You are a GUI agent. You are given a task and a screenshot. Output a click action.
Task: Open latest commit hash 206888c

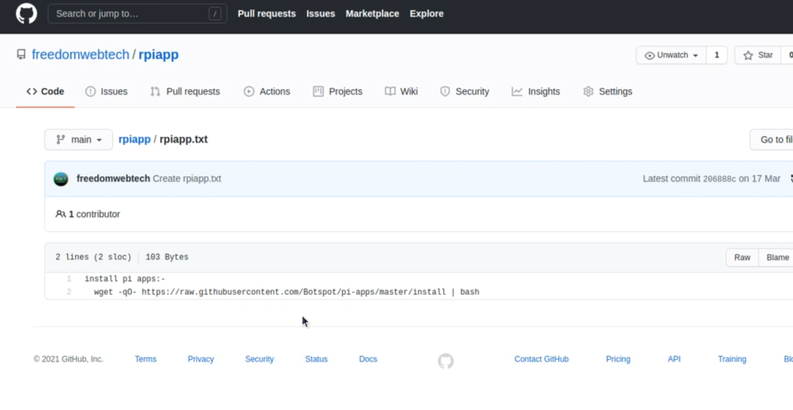coord(719,179)
